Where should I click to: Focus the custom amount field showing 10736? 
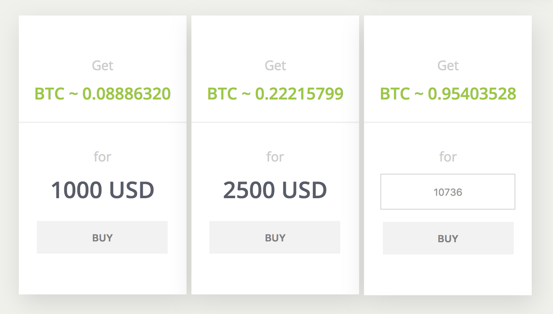tap(447, 192)
